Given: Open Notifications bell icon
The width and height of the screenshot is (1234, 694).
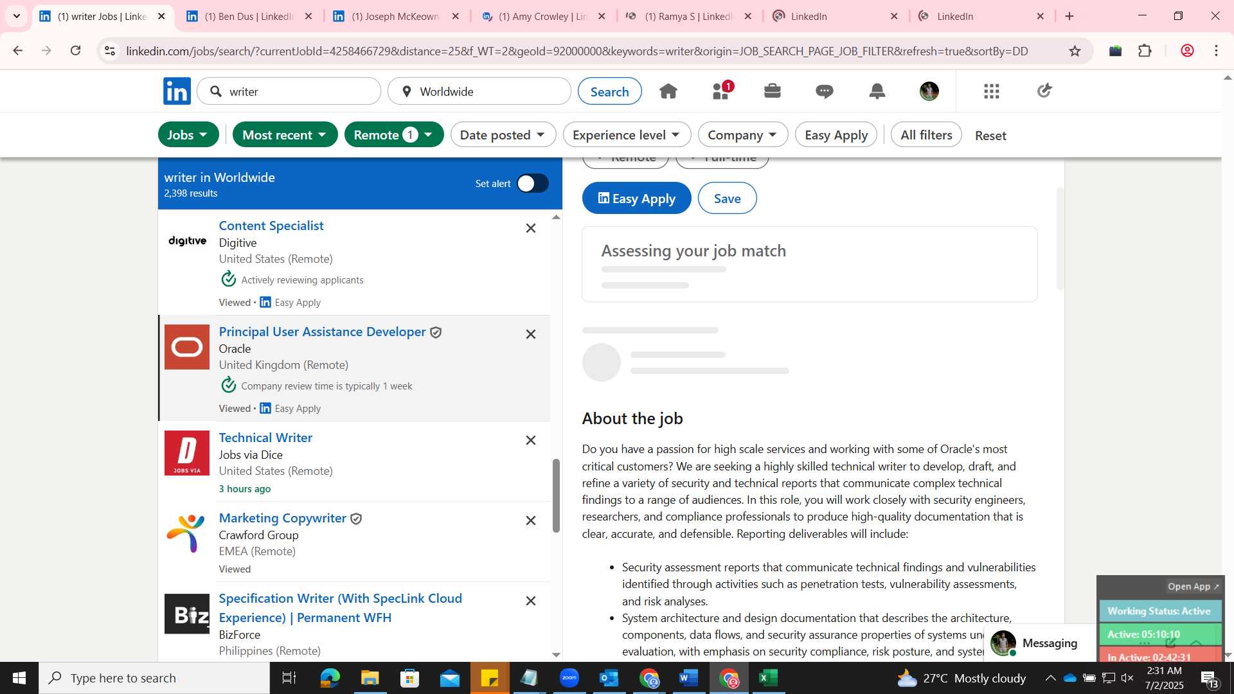Looking at the screenshot, I should tap(877, 91).
